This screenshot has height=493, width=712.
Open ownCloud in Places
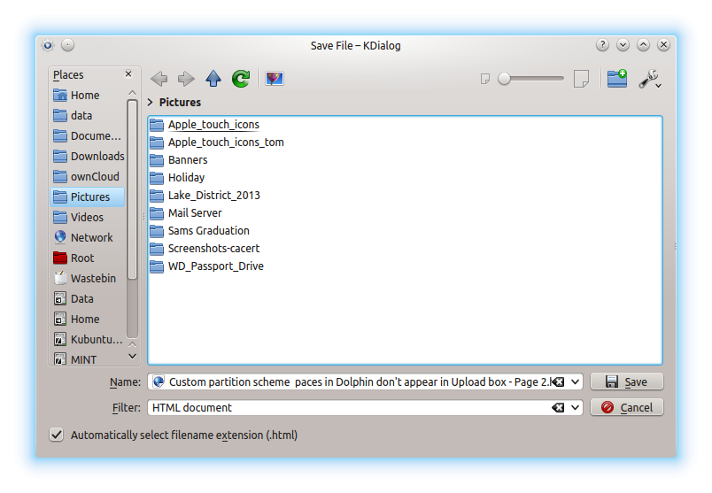[88, 177]
